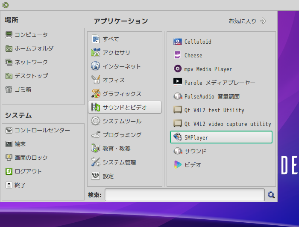Click the mpv Media Player name text
Viewport: 299px width, 227px height.
[208, 69]
